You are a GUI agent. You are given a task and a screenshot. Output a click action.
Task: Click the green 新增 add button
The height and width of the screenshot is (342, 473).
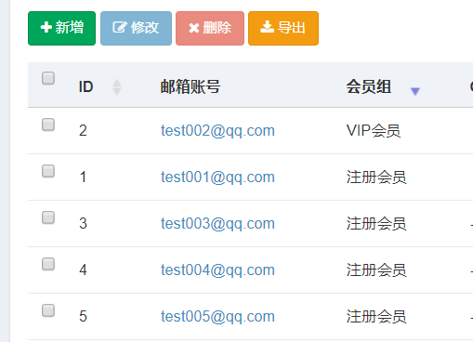click(x=61, y=28)
